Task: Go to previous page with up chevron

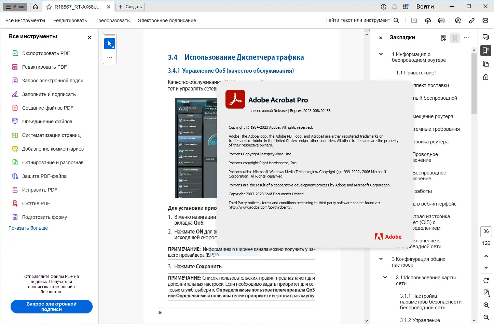Action: coord(486,256)
